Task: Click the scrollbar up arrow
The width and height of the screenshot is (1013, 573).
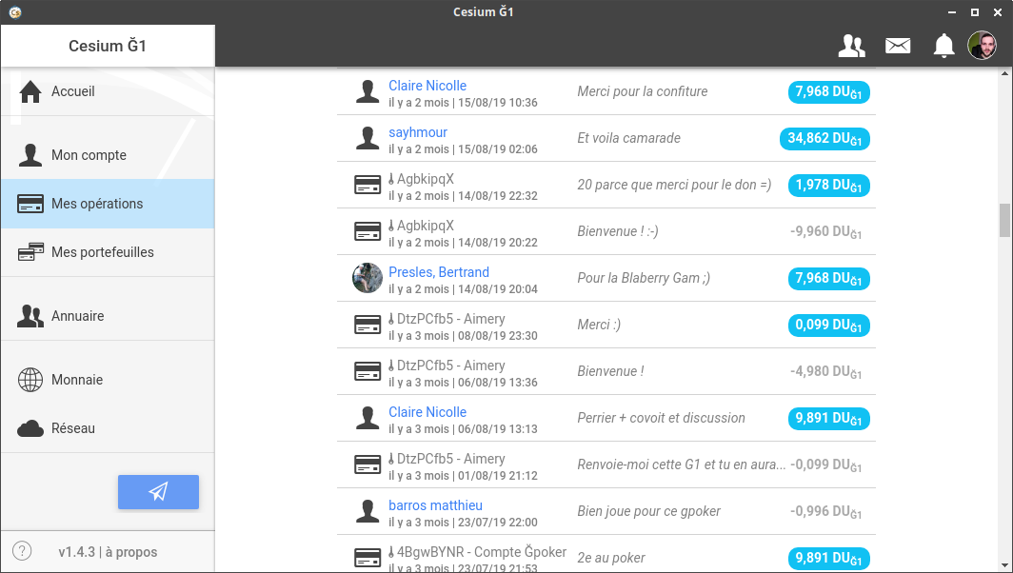Action: pyautogui.click(x=1004, y=73)
